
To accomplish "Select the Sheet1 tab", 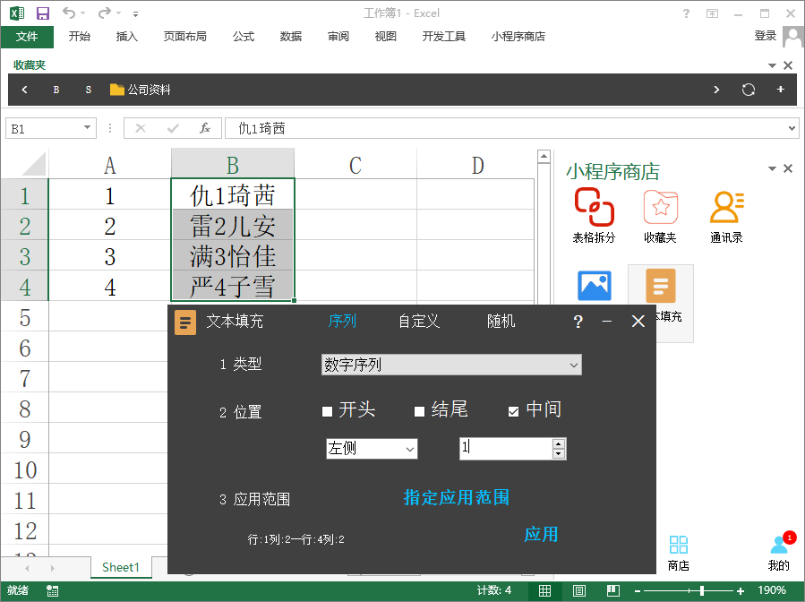I will click(x=121, y=567).
